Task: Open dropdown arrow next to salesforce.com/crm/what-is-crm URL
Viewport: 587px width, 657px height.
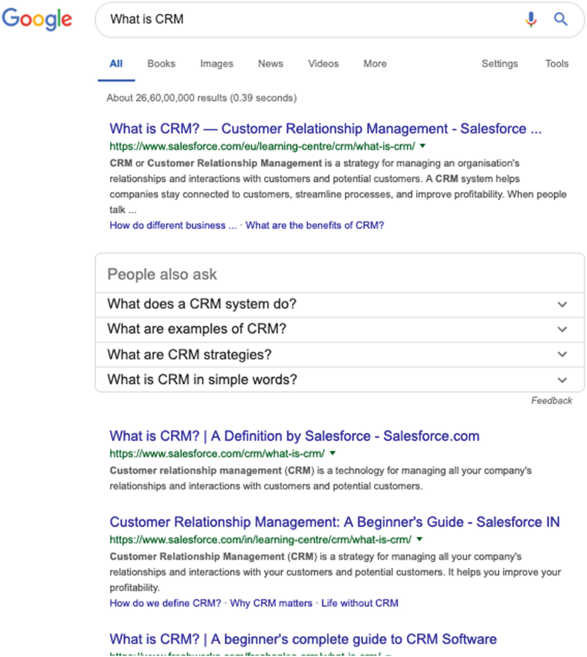Action: (x=333, y=453)
